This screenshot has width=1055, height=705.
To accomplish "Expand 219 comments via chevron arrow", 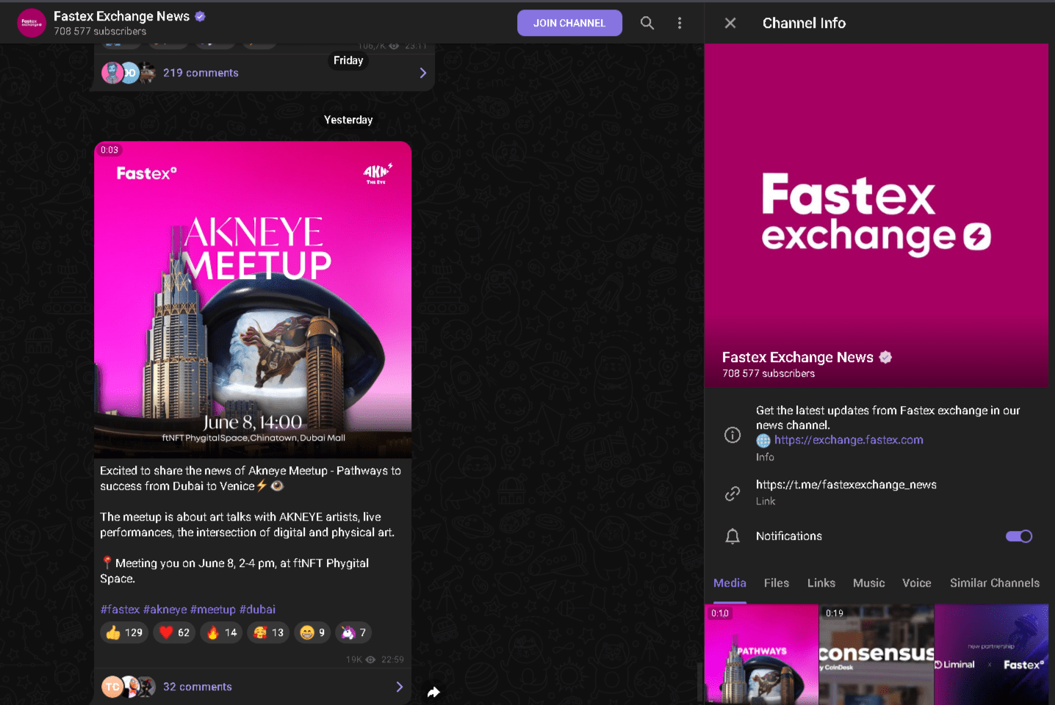I will [422, 73].
